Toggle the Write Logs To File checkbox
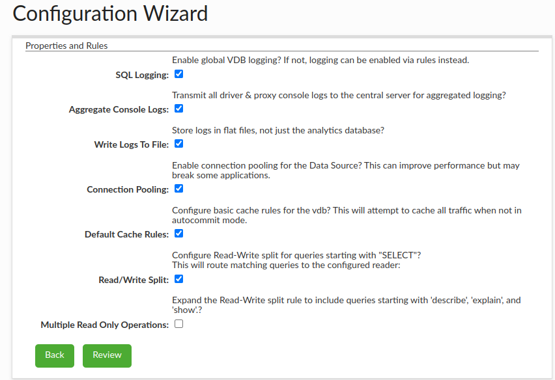Screen dimensions: 555x380 click(x=178, y=144)
